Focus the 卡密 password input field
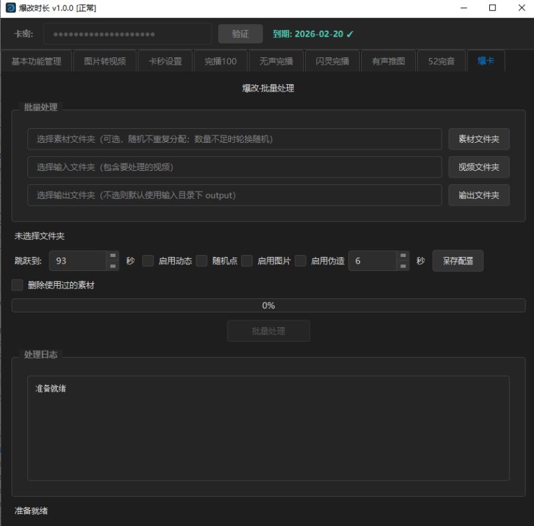Image resolution: width=534 pixels, height=526 pixels. [127, 34]
